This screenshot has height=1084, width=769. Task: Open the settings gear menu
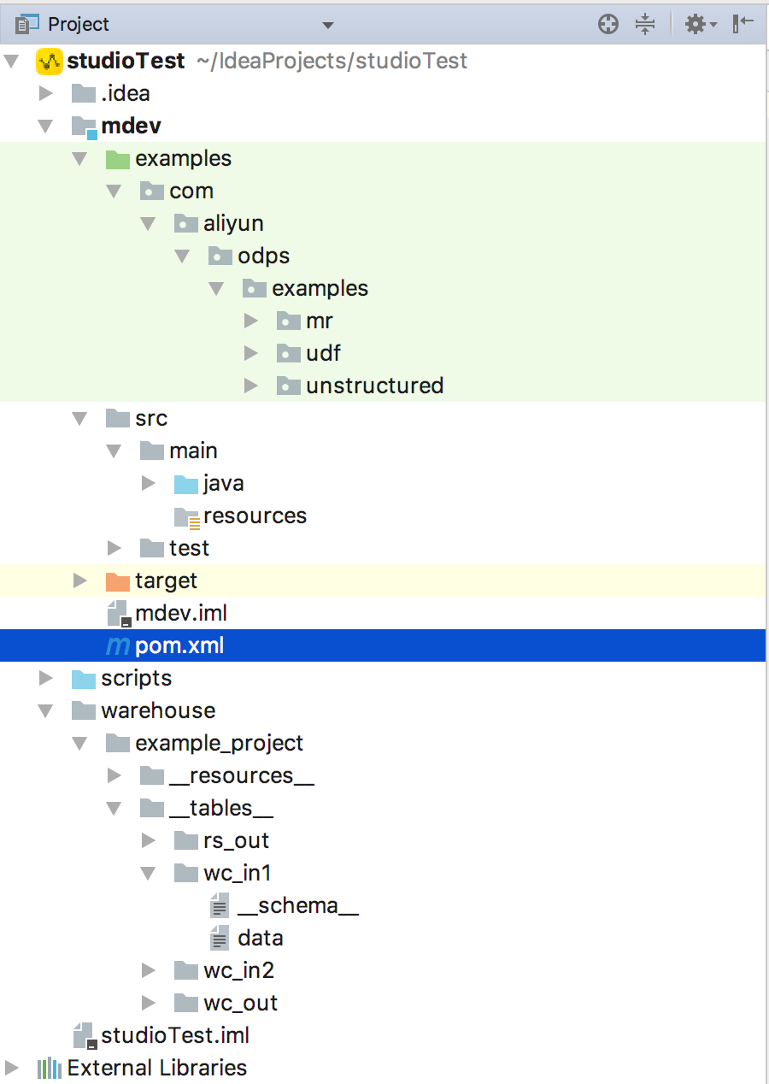[x=701, y=25]
